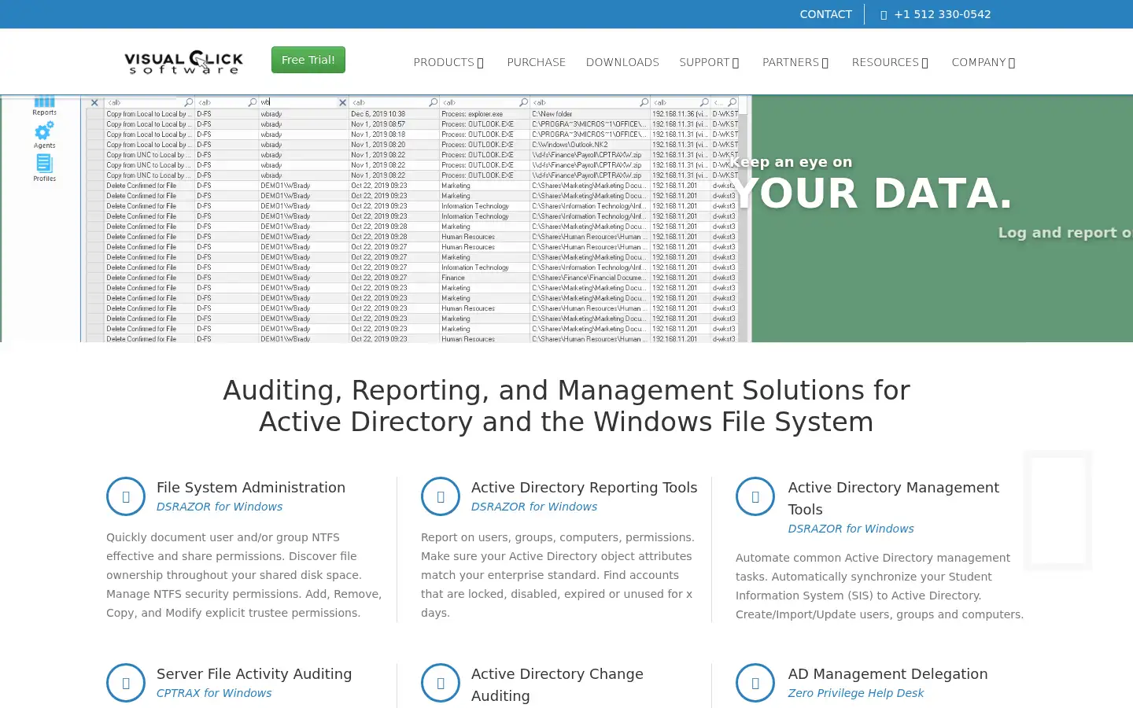Viewport: 1133px width, 708px height.
Task: Expand the SUPPORT menu
Action: 709,62
